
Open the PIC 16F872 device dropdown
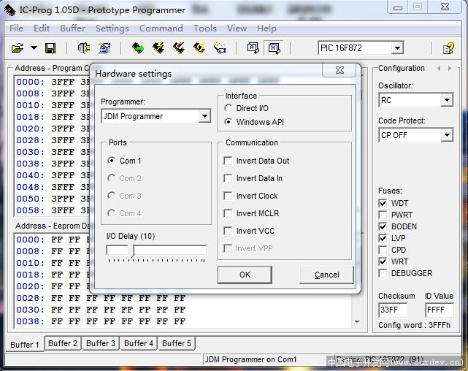tap(397, 48)
